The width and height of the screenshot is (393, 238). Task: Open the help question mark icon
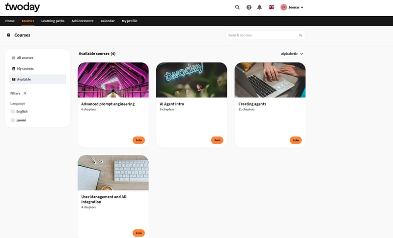click(x=249, y=7)
